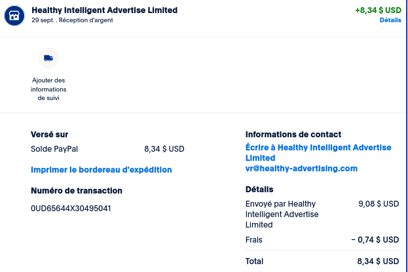Click the bold Total amount 8,34 $ USD
Viewport: 408px width, 272px height.
[378, 262]
